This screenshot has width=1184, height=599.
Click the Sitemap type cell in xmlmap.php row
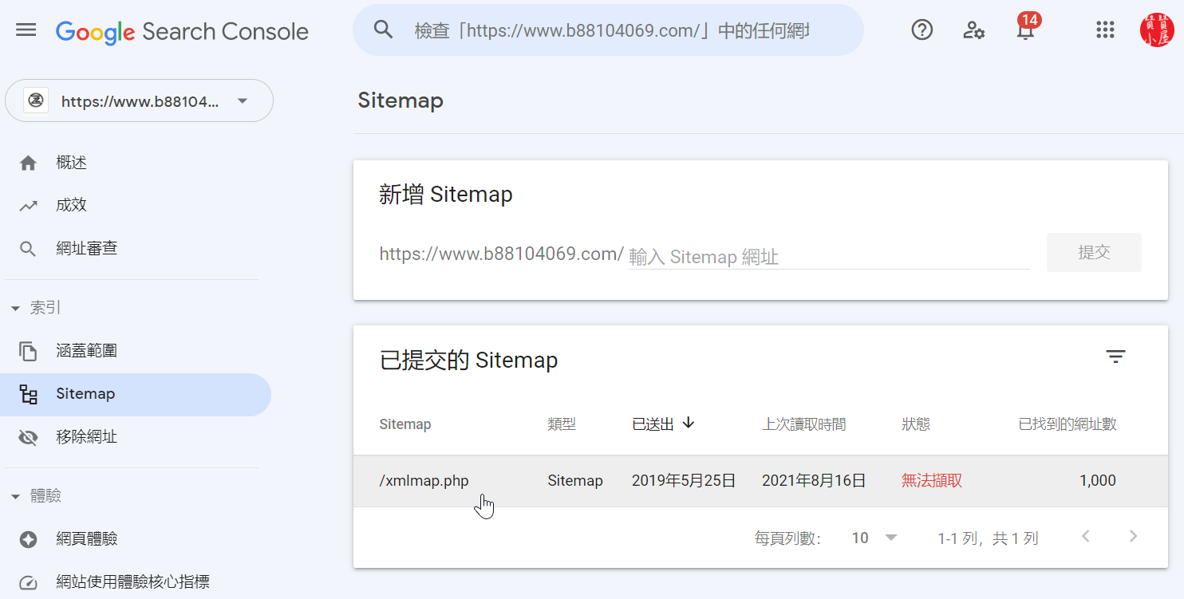click(575, 481)
